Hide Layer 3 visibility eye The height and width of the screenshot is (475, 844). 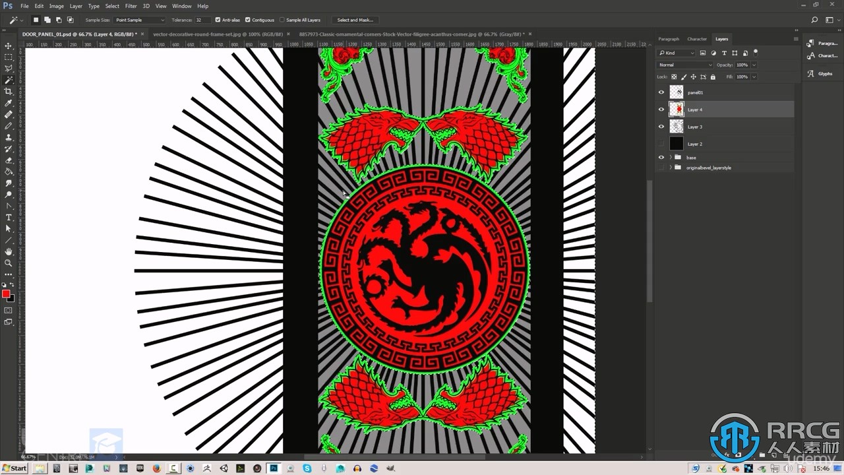[x=661, y=127]
